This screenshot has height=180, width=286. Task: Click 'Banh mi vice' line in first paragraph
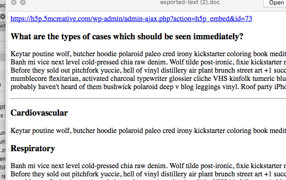click(x=148, y=62)
